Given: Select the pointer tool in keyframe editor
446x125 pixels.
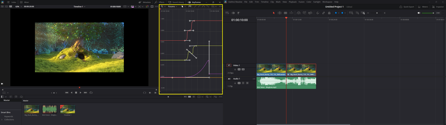Looking at the screenshot, I should point(182,7).
